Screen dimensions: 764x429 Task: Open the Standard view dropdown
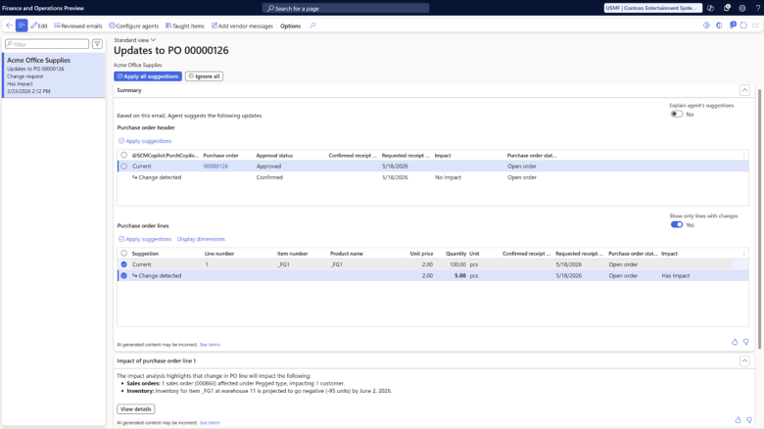point(135,40)
